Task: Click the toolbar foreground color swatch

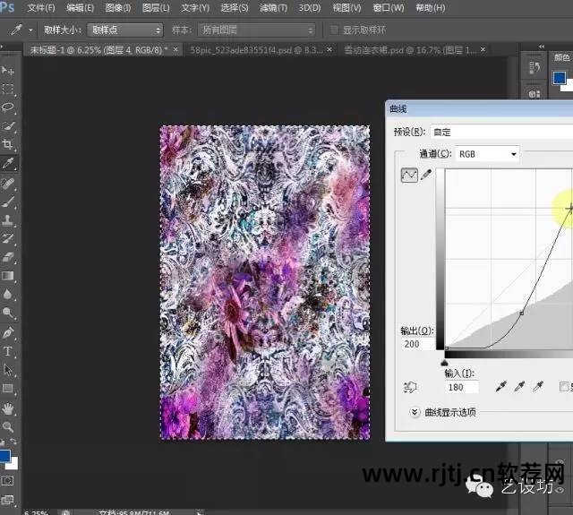Action: 4,455
